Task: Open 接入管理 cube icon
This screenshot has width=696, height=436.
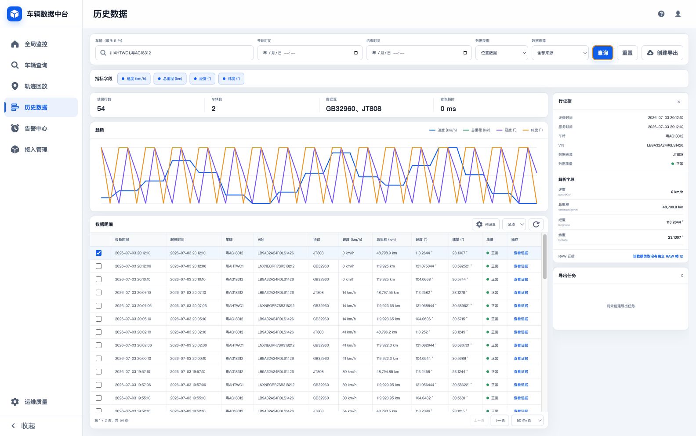Action: [15, 149]
